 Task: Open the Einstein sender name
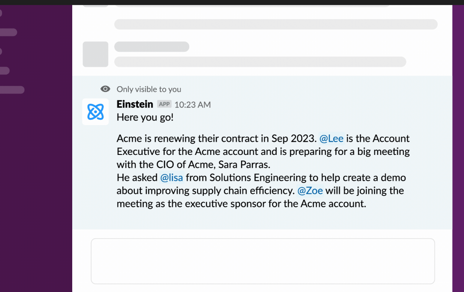[x=135, y=104]
